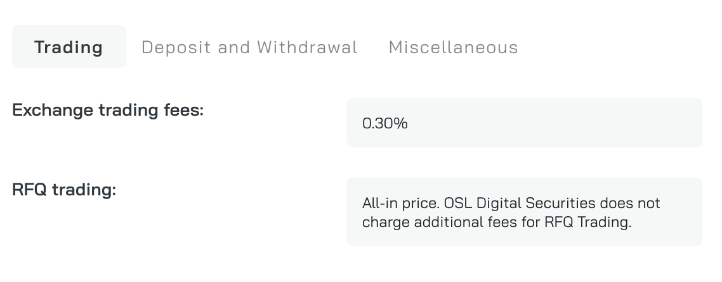The width and height of the screenshot is (722, 282).
Task: Switch to Deposit and Withdrawal tab
Action: point(249,47)
